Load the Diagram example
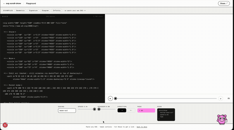This screenshot has width=234, height=130. click(x=45, y=10)
